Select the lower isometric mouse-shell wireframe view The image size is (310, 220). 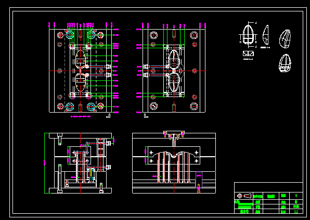[285, 63]
